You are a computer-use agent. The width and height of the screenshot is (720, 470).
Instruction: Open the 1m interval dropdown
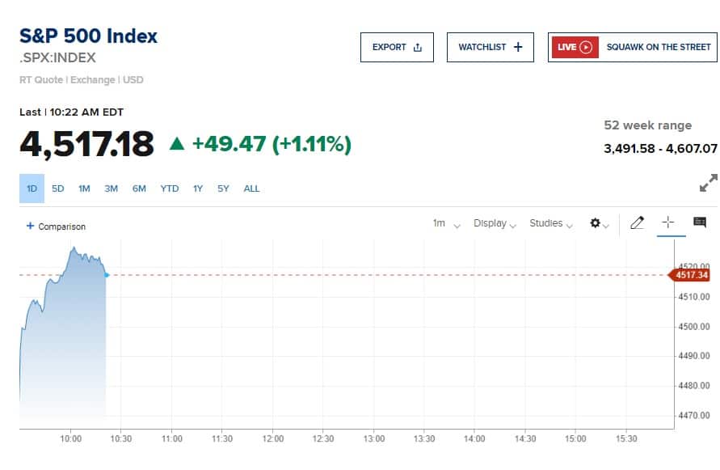click(x=446, y=223)
